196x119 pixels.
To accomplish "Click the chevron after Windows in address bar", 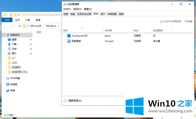I will [58, 26].
